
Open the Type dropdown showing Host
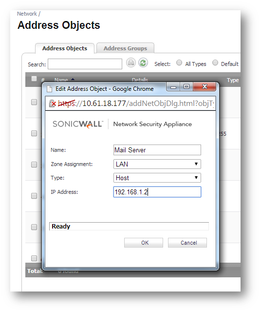(x=157, y=178)
